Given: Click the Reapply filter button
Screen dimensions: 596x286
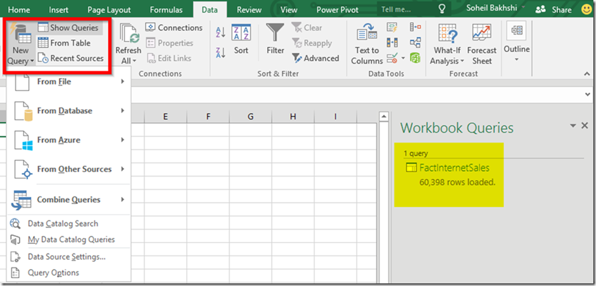Looking at the screenshot, I should click(312, 43).
